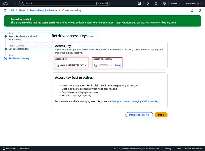Open the info panel icon in breadcrumb bar

[x=192, y=10]
